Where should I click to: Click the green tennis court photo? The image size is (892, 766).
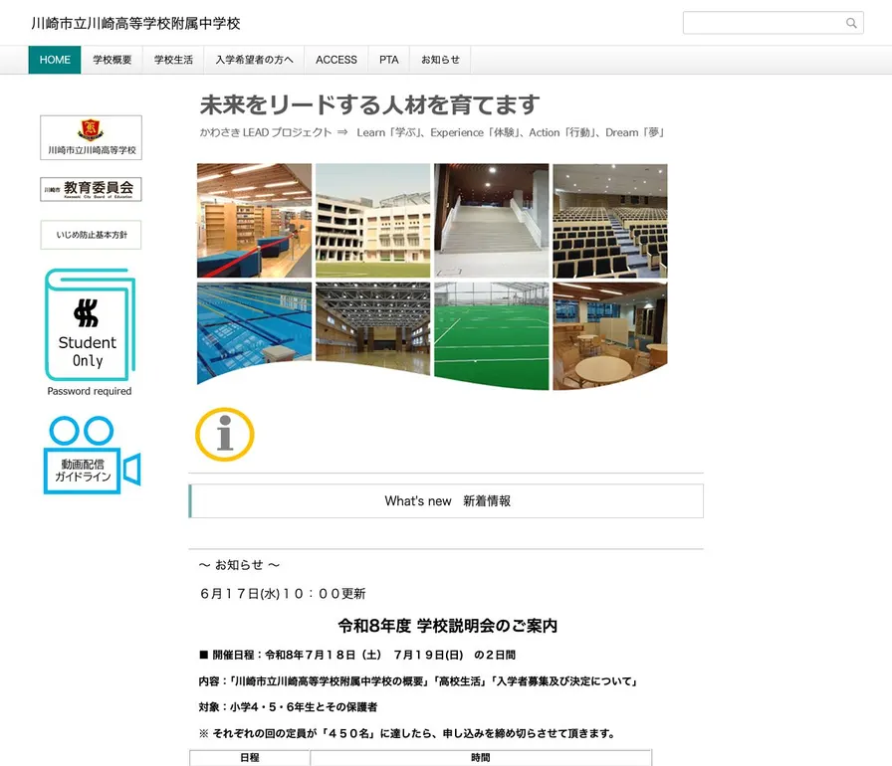[x=492, y=335]
